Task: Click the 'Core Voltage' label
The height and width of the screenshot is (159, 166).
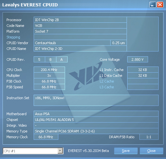Action: tap(110, 60)
